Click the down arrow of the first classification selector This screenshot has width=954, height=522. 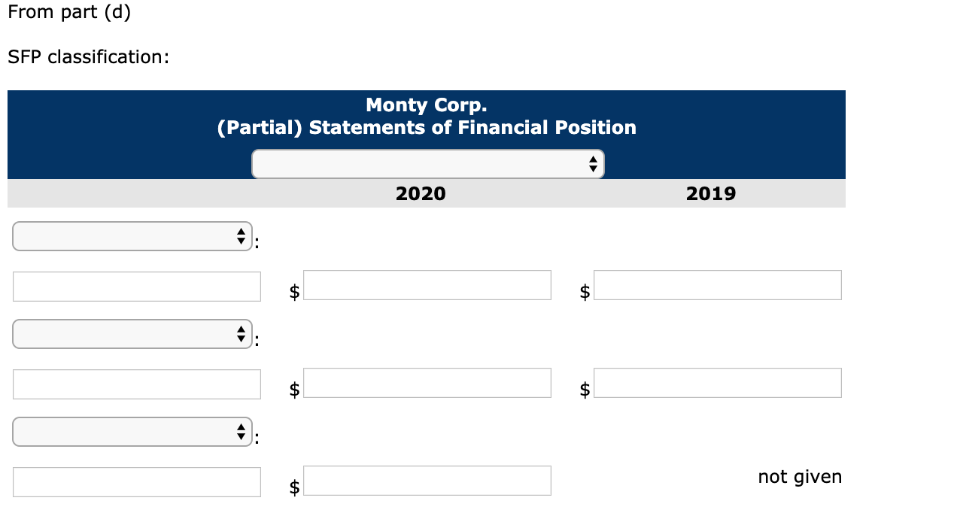click(x=241, y=241)
